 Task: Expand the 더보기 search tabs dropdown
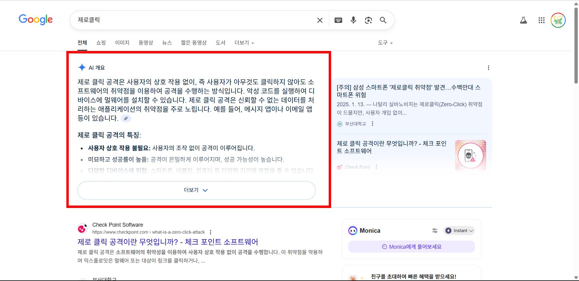click(x=244, y=43)
